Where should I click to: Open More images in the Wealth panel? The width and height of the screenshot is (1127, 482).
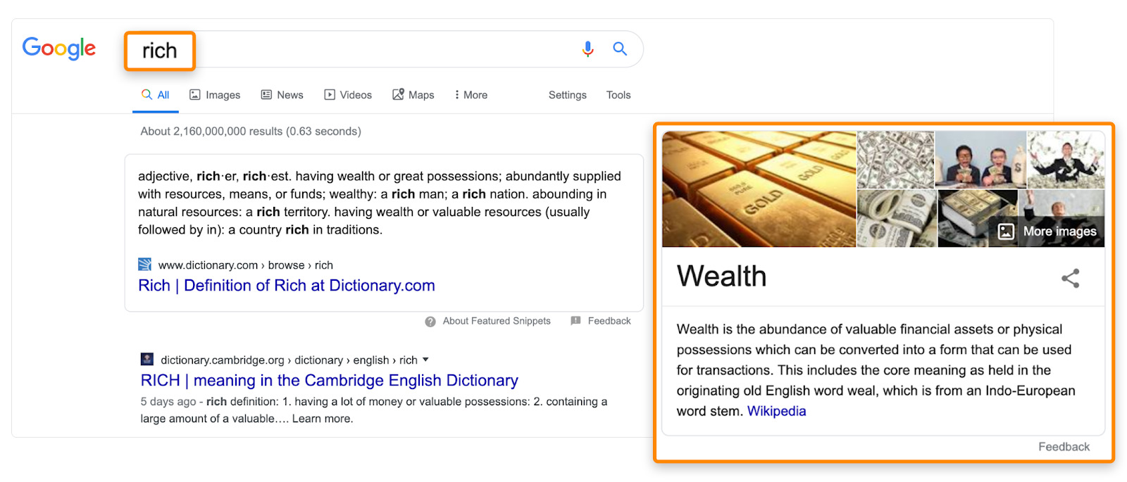pyautogui.click(x=1049, y=231)
